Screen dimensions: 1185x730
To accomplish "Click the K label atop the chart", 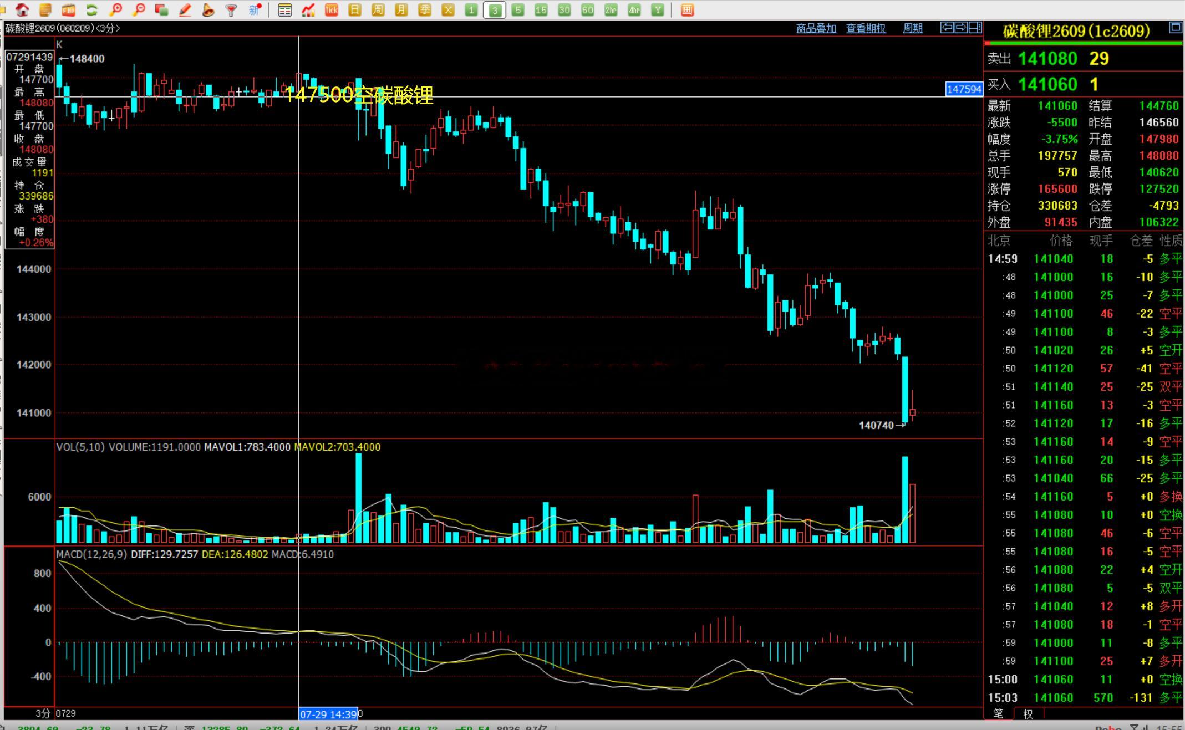I will (59, 44).
